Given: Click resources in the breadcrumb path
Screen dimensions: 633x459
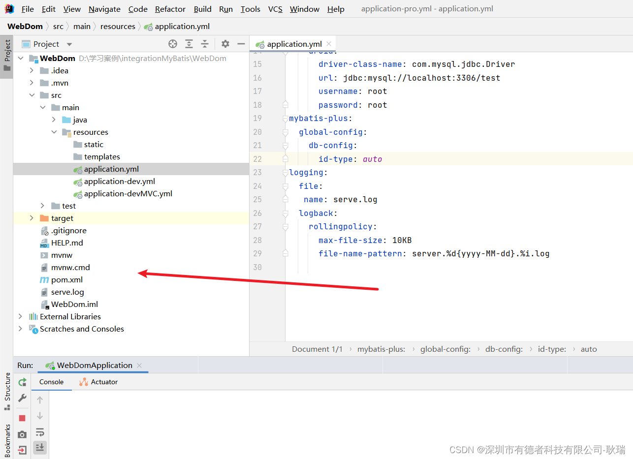Looking at the screenshot, I should point(118,26).
